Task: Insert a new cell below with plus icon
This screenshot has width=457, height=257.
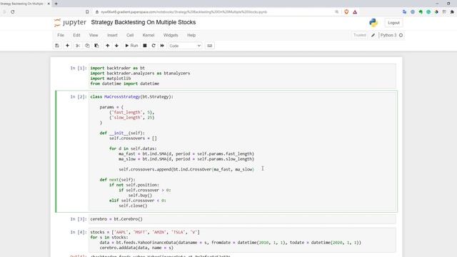Action: click(x=67, y=46)
